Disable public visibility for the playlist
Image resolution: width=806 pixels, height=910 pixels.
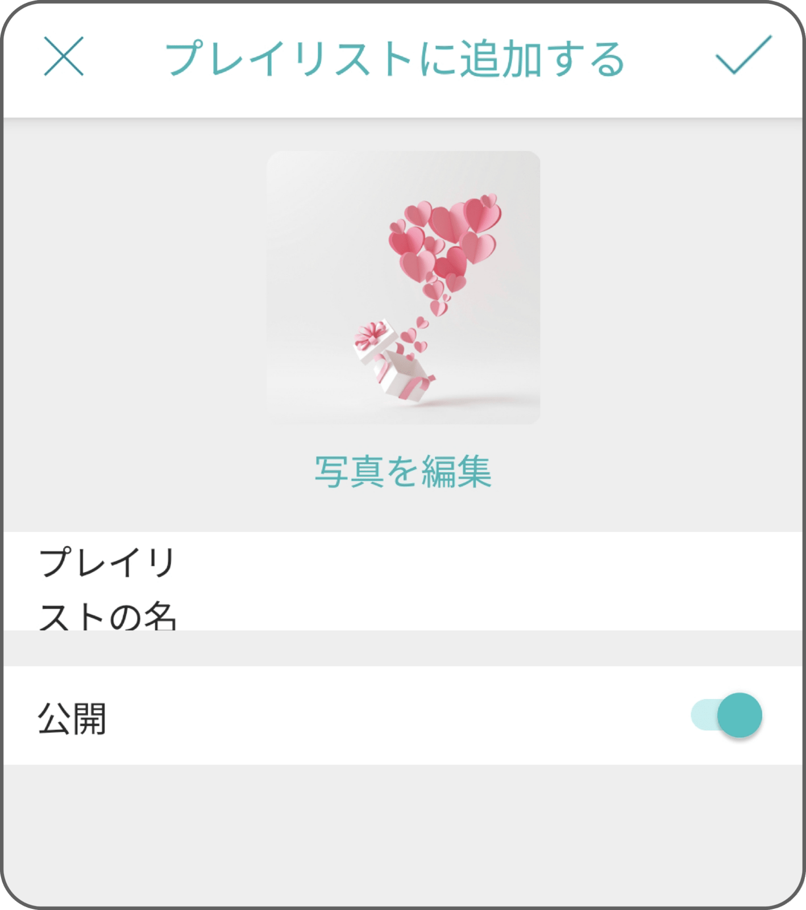[726, 715]
